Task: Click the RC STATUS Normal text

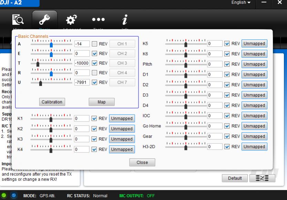Action: click(87, 196)
